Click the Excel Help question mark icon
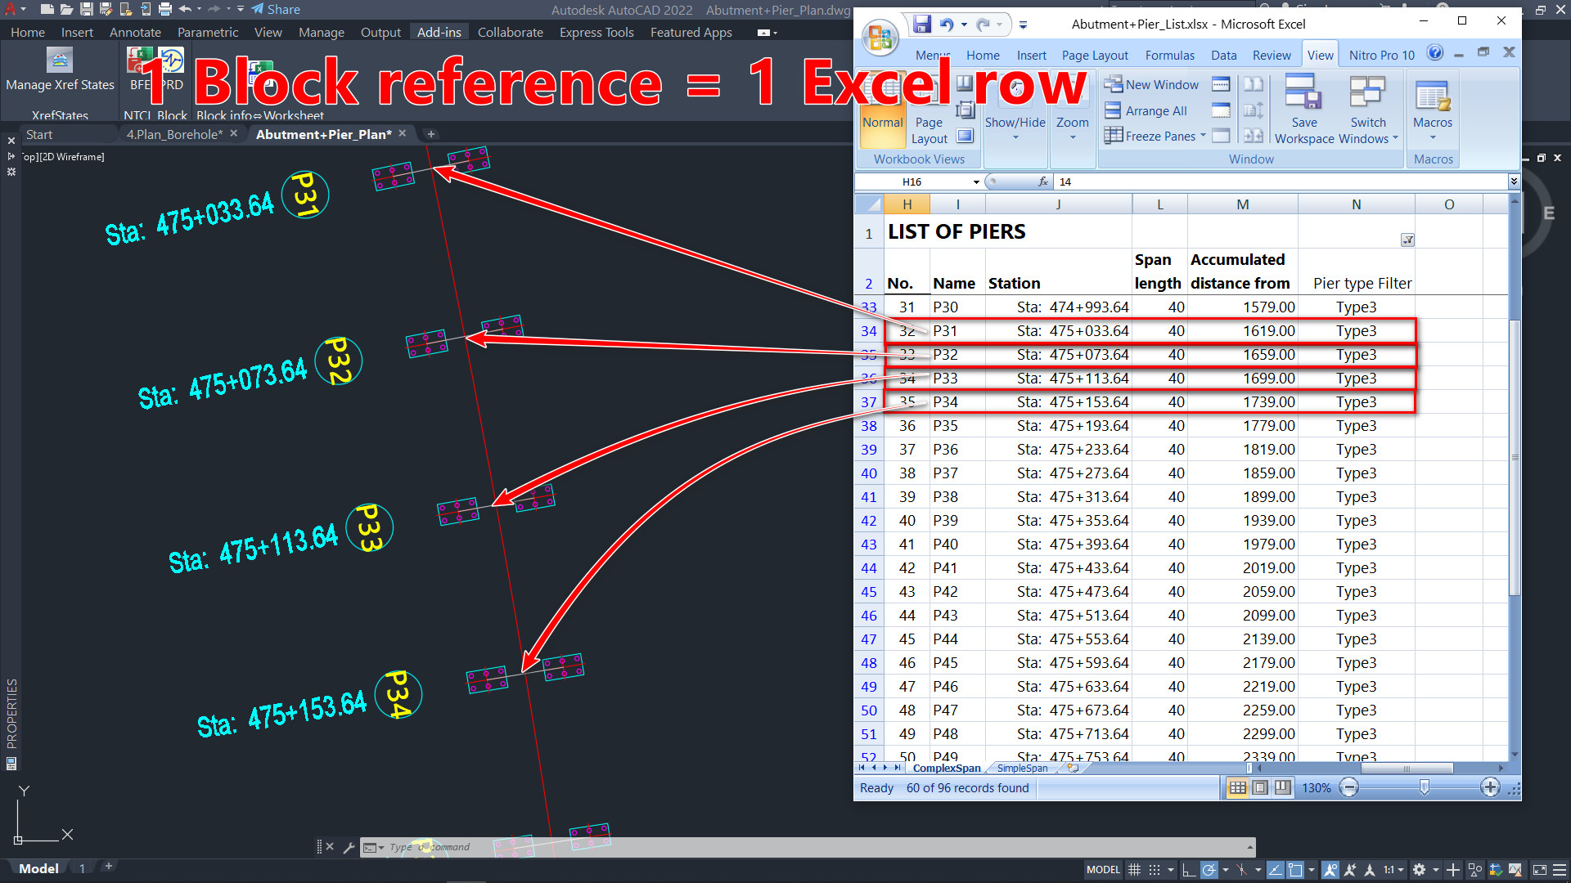 tap(1434, 53)
